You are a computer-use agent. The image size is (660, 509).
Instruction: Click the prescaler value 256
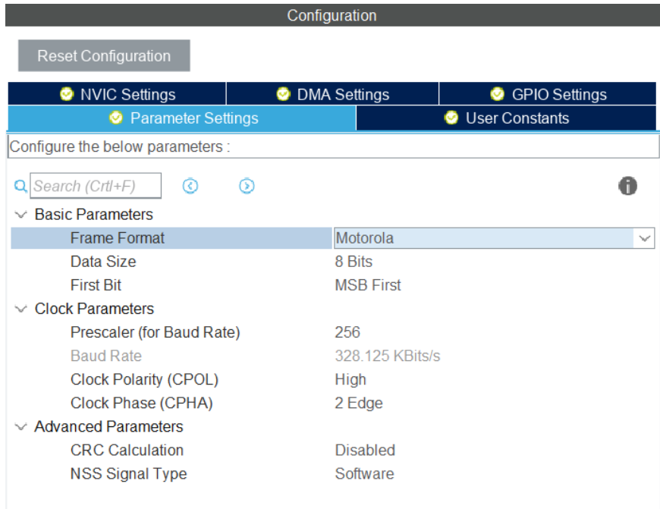347,332
